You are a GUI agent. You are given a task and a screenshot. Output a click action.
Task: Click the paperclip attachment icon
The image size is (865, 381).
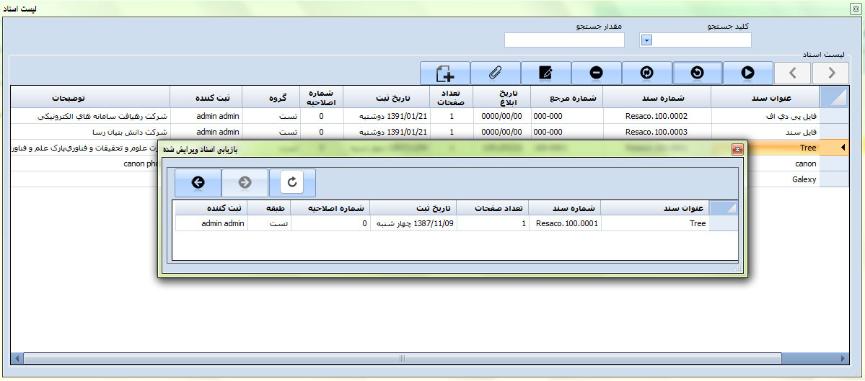pyautogui.click(x=496, y=73)
